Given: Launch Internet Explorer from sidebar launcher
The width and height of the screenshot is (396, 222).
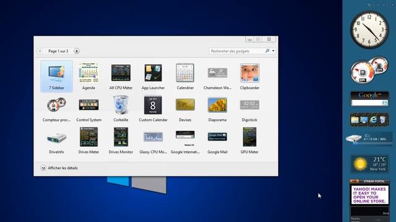Looking at the screenshot, I should coord(374,120).
